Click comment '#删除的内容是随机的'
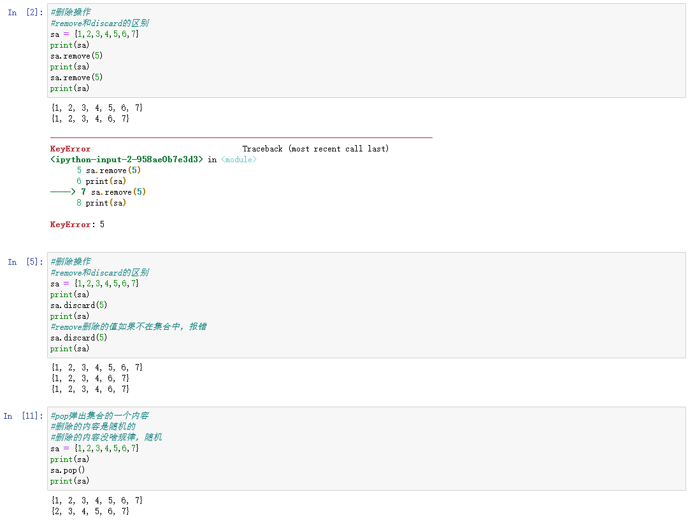 tap(93, 426)
